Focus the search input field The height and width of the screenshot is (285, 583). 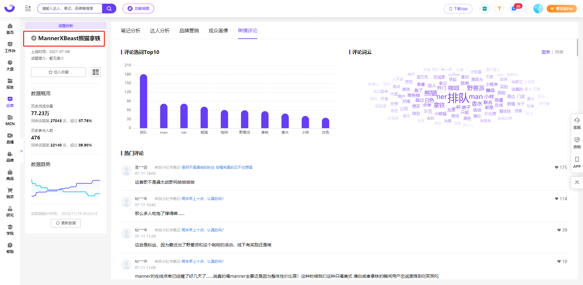pos(70,9)
